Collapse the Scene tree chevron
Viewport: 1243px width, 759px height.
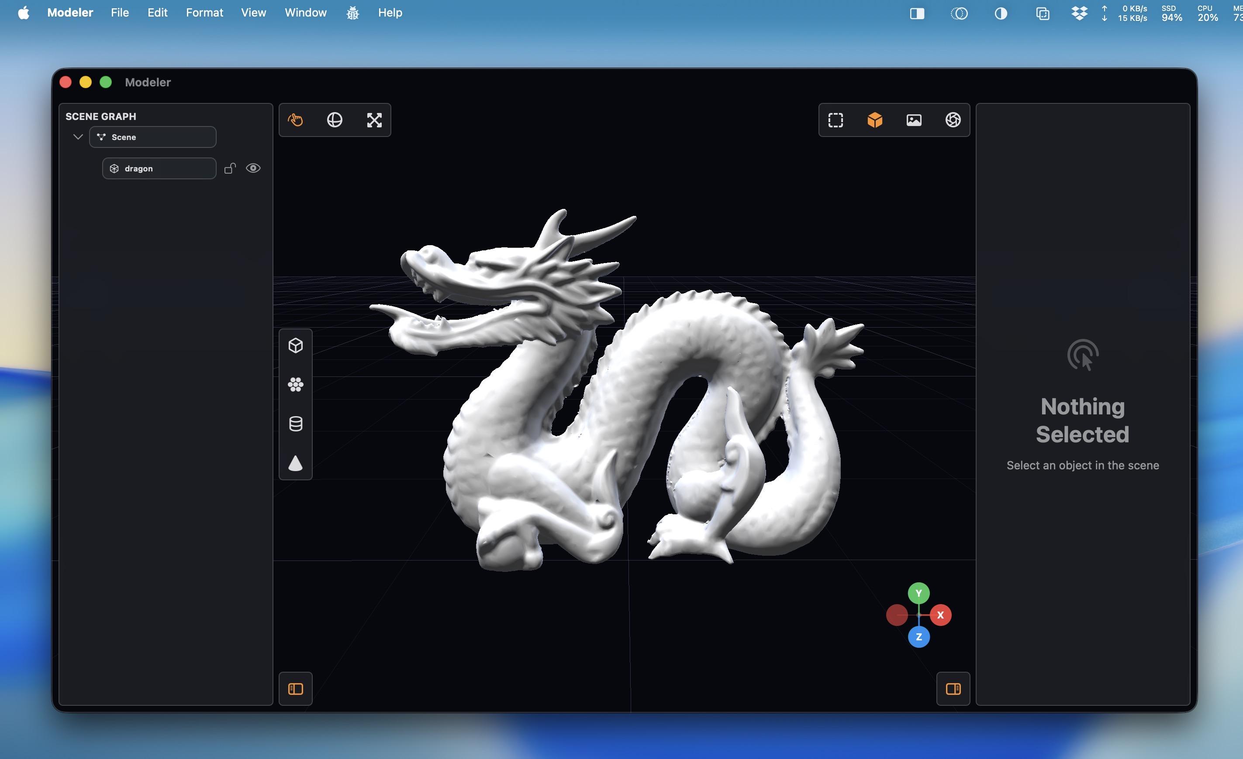pos(78,137)
